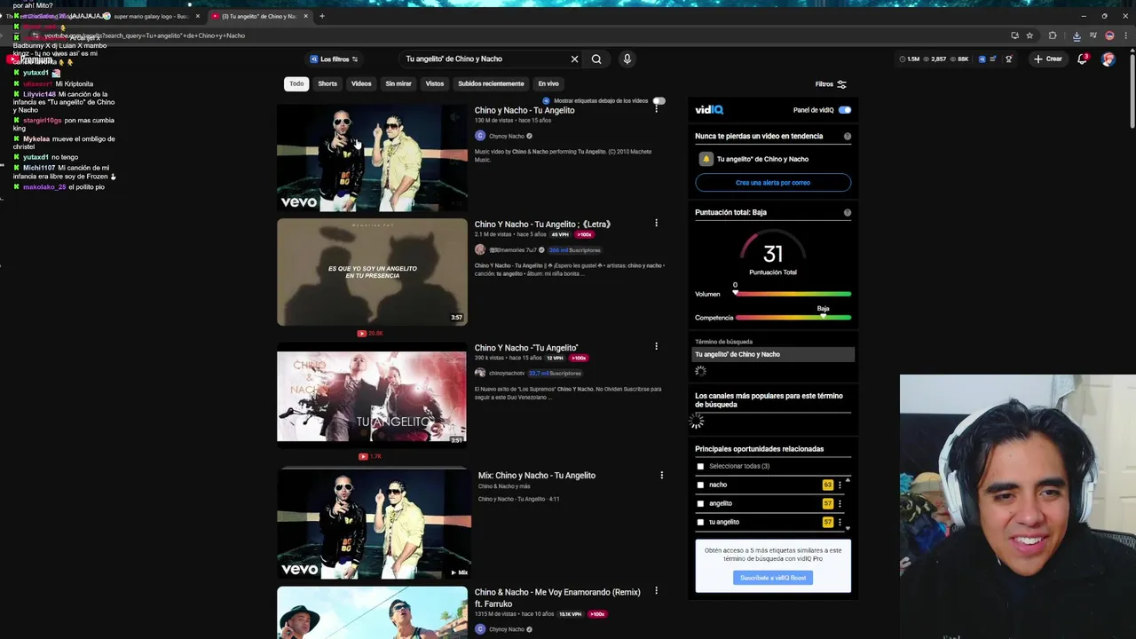Click the install app icon in address bar
The height and width of the screenshot is (639, 1136).
click(1014, 35)
